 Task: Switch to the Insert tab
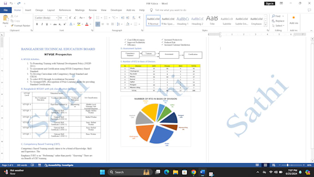pos(28,10)
